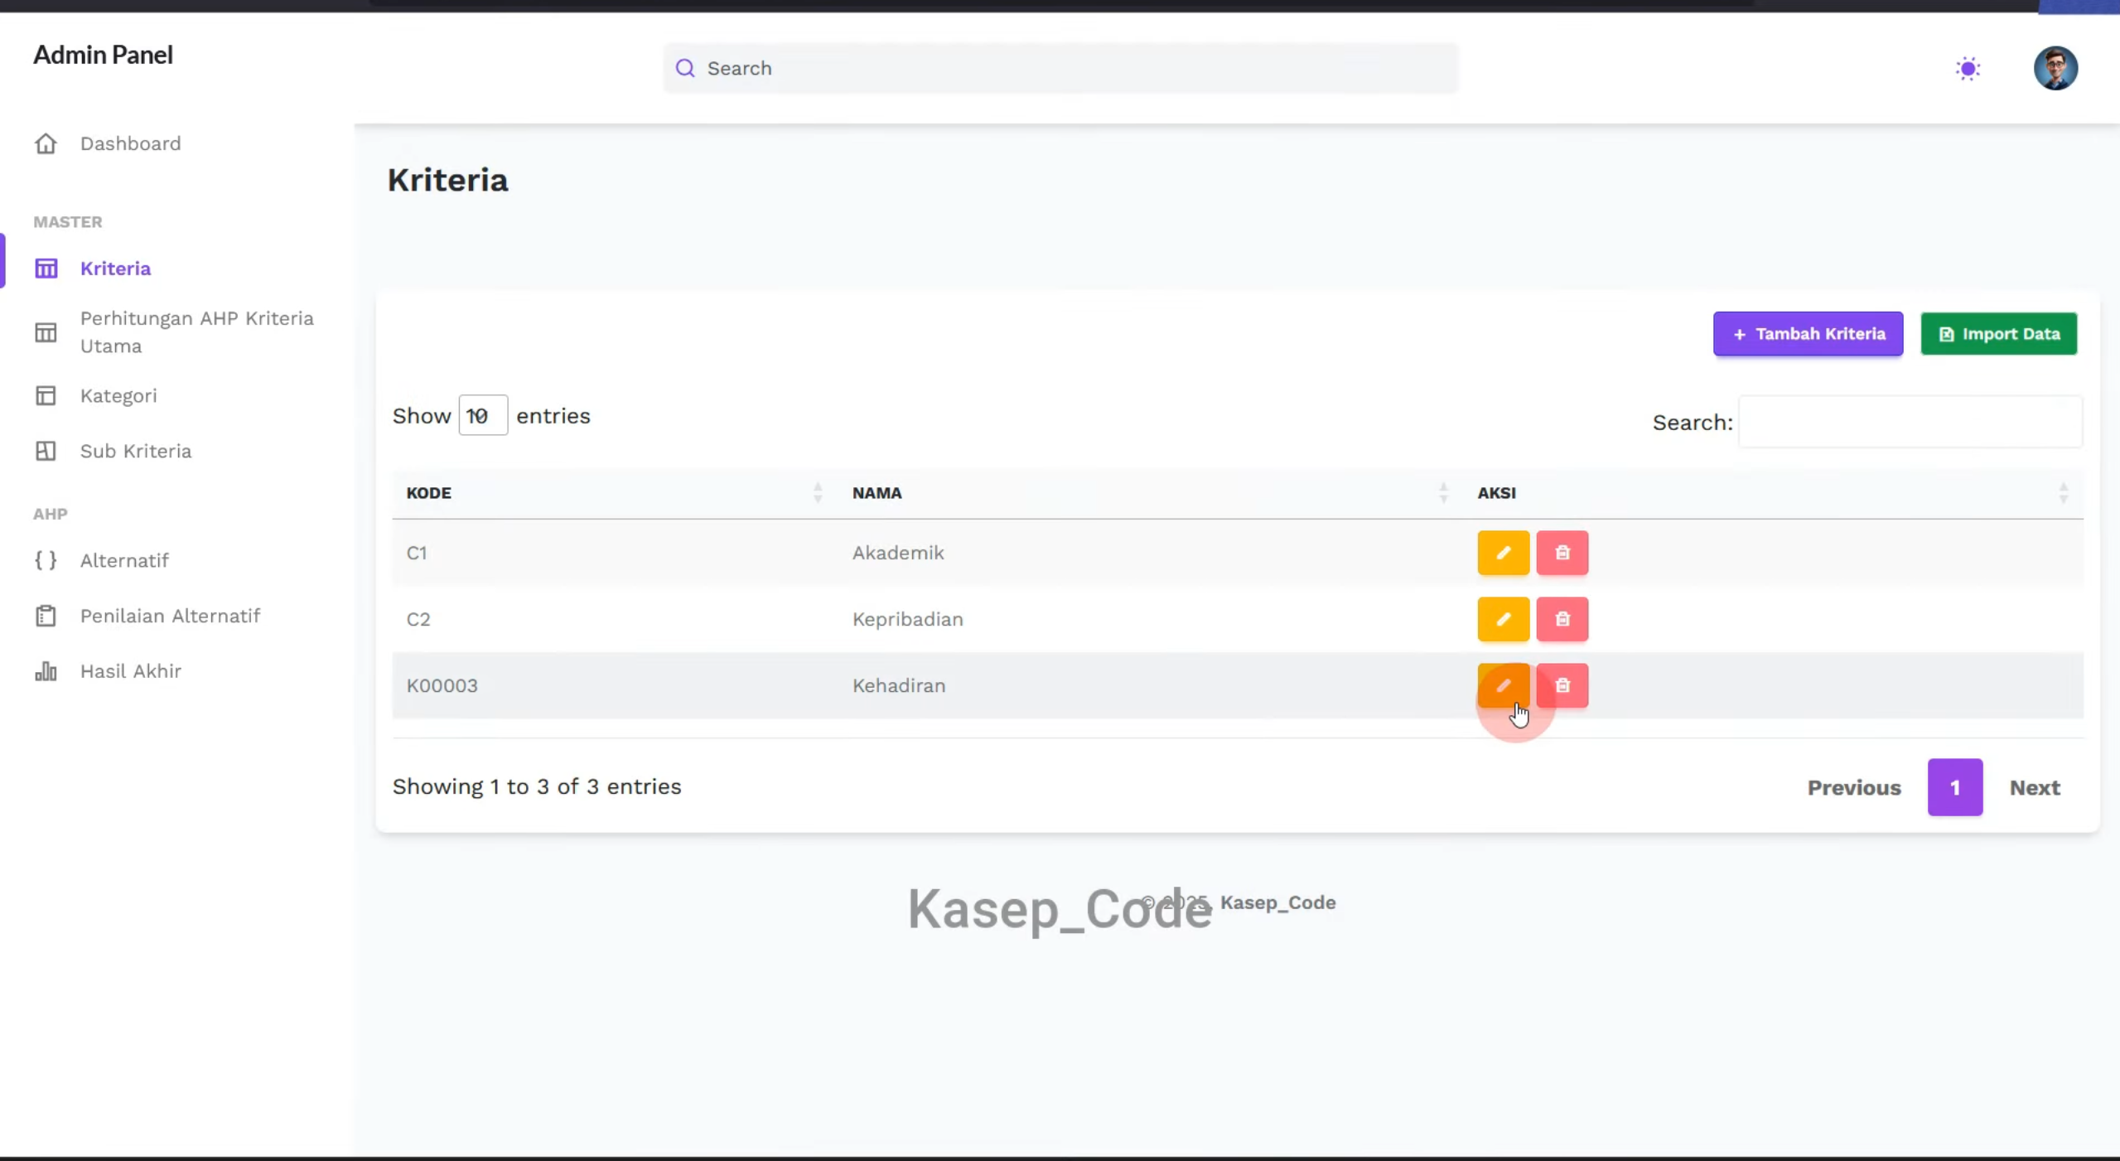View Hasil Akhir results page

click(x=131, y=671)
